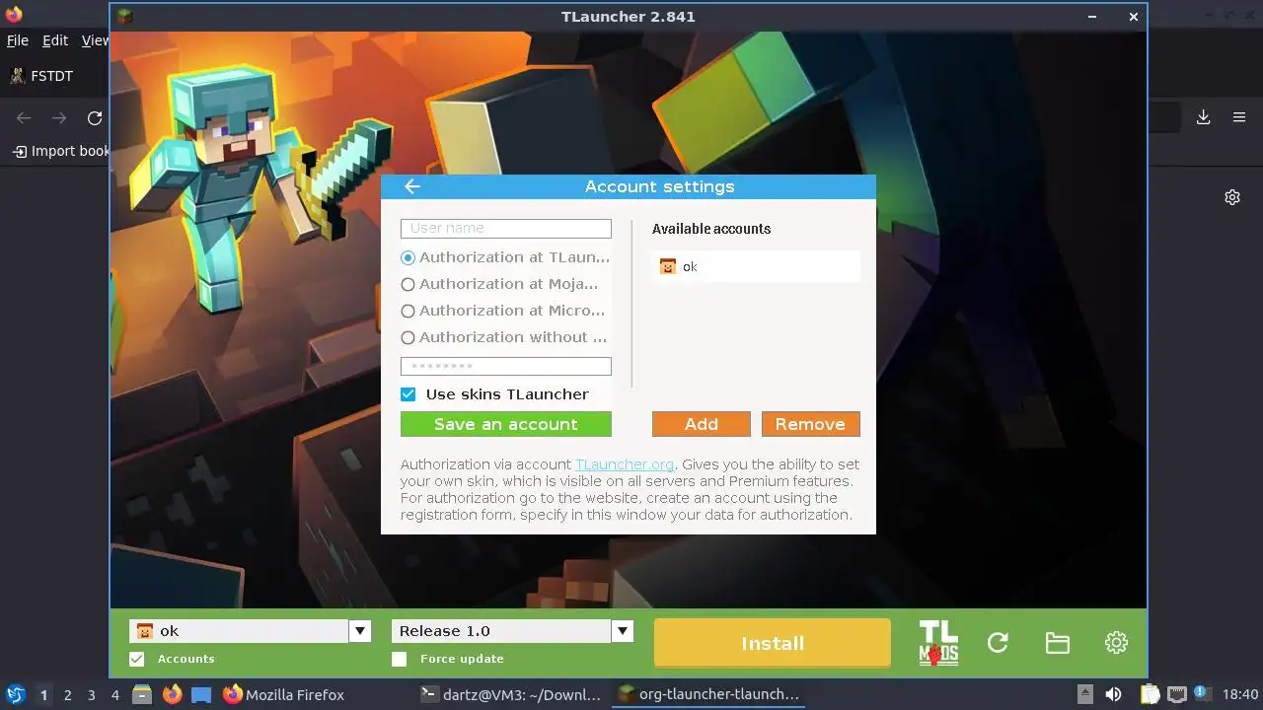
Task: Open volume control in system tray
Action: coord(1114,694)
